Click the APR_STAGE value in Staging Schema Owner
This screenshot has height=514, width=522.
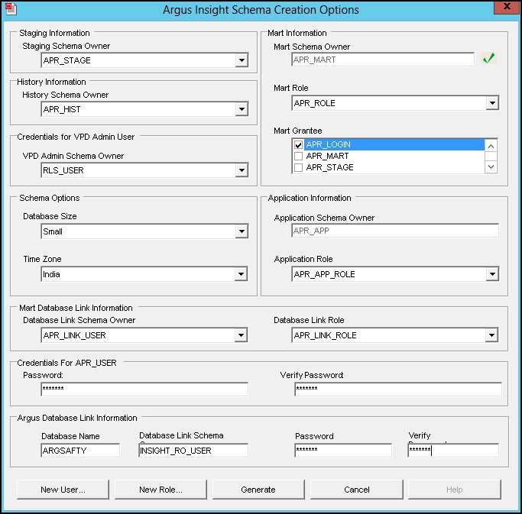(x=67, y=60)
